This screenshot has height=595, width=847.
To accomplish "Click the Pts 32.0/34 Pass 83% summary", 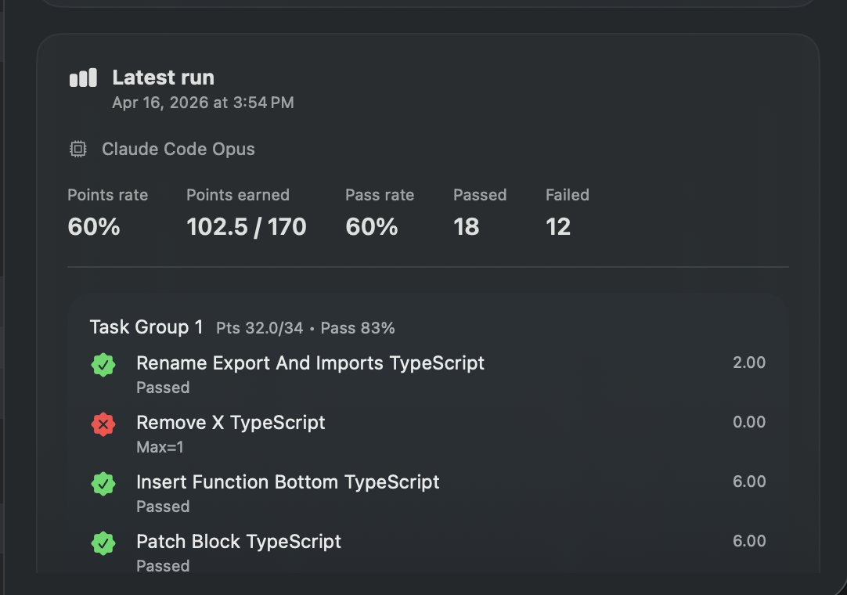I will (305, 328).
